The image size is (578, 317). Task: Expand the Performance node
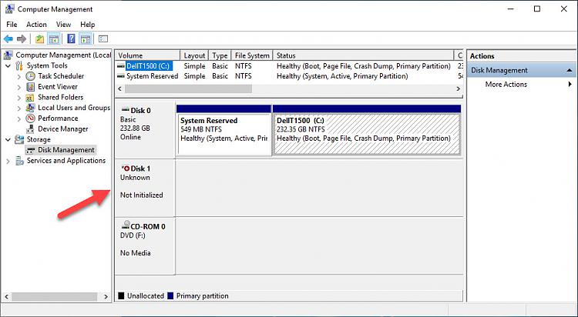click(x=19, y=119)
